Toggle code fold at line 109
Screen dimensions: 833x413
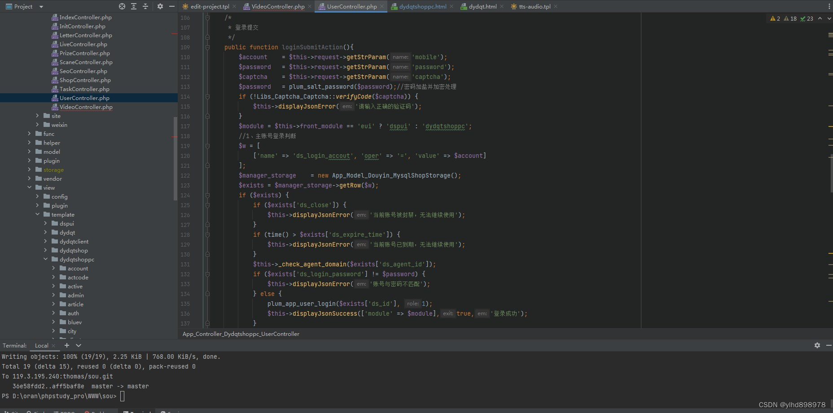(x=207, y=47)
